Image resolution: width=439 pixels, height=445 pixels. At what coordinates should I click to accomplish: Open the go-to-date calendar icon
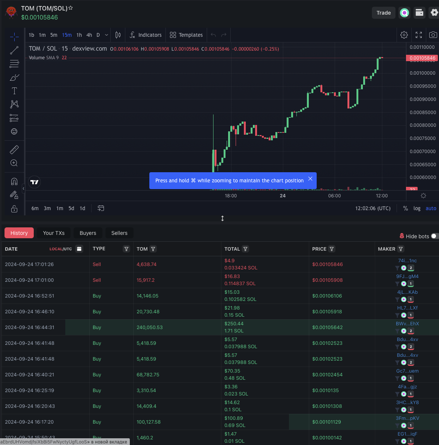tap(101, 208)
